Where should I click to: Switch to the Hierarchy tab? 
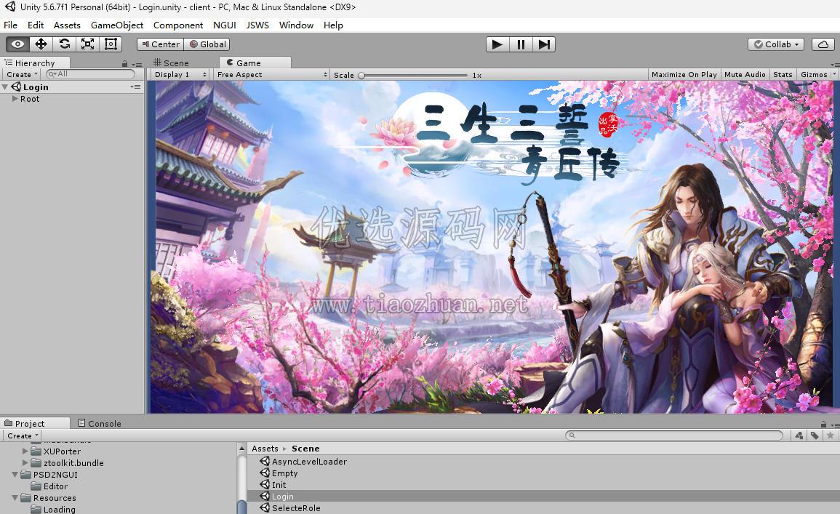pos(35,63)
